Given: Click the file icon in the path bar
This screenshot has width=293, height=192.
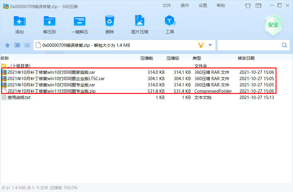Looking at the screenshot, I should [x=38, y=45].
